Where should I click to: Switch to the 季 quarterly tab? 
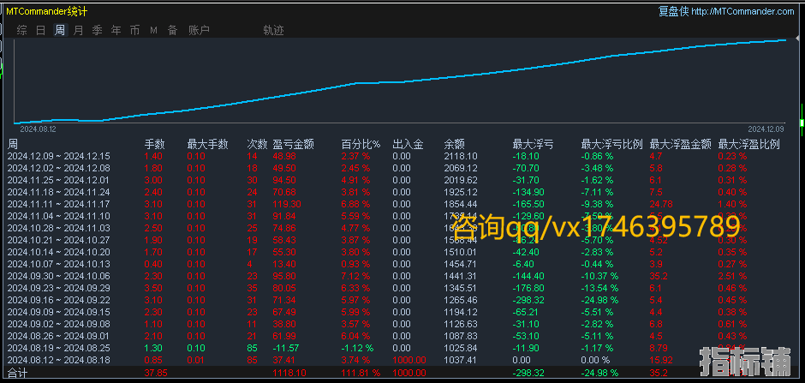(97, 30)
